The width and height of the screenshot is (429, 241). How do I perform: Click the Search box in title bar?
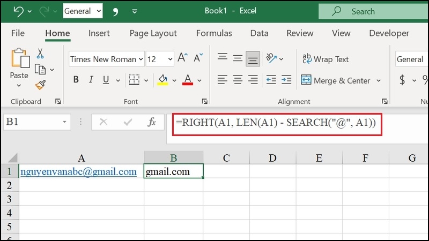point(374,11)
